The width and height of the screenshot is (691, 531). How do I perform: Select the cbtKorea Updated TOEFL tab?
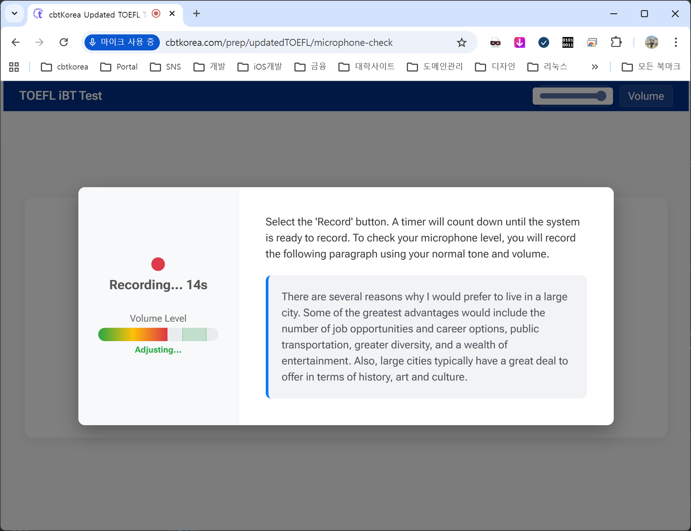pos(96,15)
